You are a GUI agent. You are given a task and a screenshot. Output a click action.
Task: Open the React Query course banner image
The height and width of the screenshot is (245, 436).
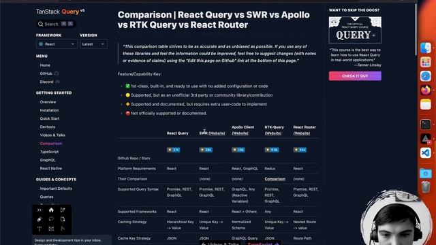point(355,30)
